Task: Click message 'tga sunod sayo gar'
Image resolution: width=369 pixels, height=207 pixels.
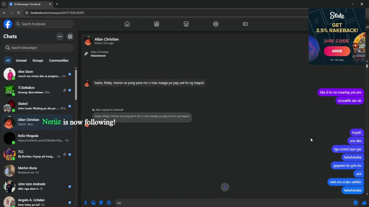Action: (x=348, y=149)
